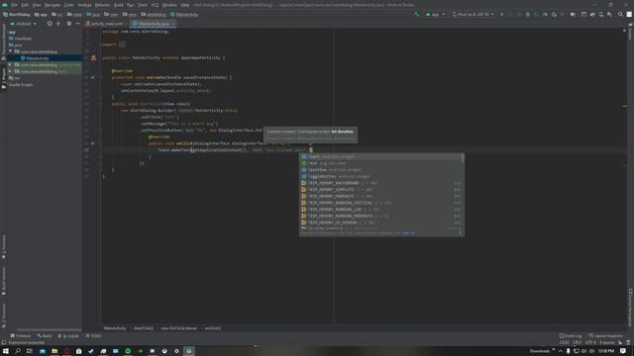Choose Toast suggestion in autocomplete popup
This screenshot has height=356, width=634.
(x=380, y=156)
